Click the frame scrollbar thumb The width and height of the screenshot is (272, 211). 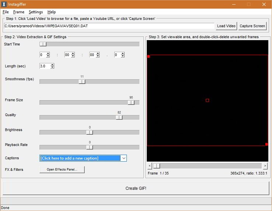(157, 166)
